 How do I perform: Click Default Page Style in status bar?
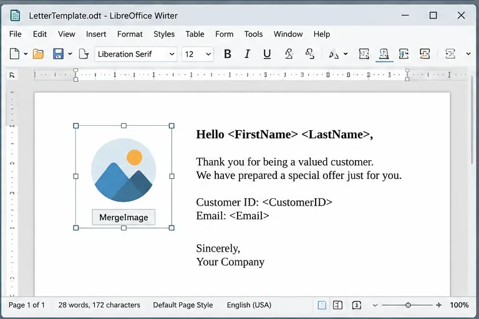183,305
